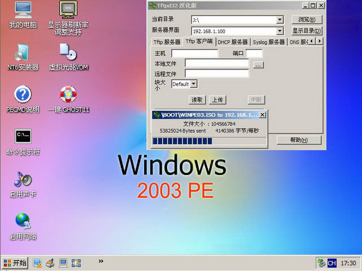Click the second quick launch taskbar icon
362x271 pixels.
click(50, 263)
